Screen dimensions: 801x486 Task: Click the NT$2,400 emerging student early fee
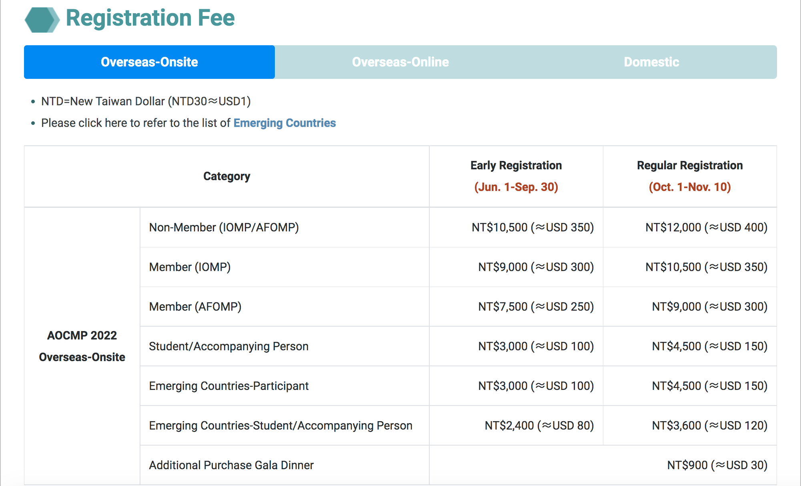pos(539,426)
